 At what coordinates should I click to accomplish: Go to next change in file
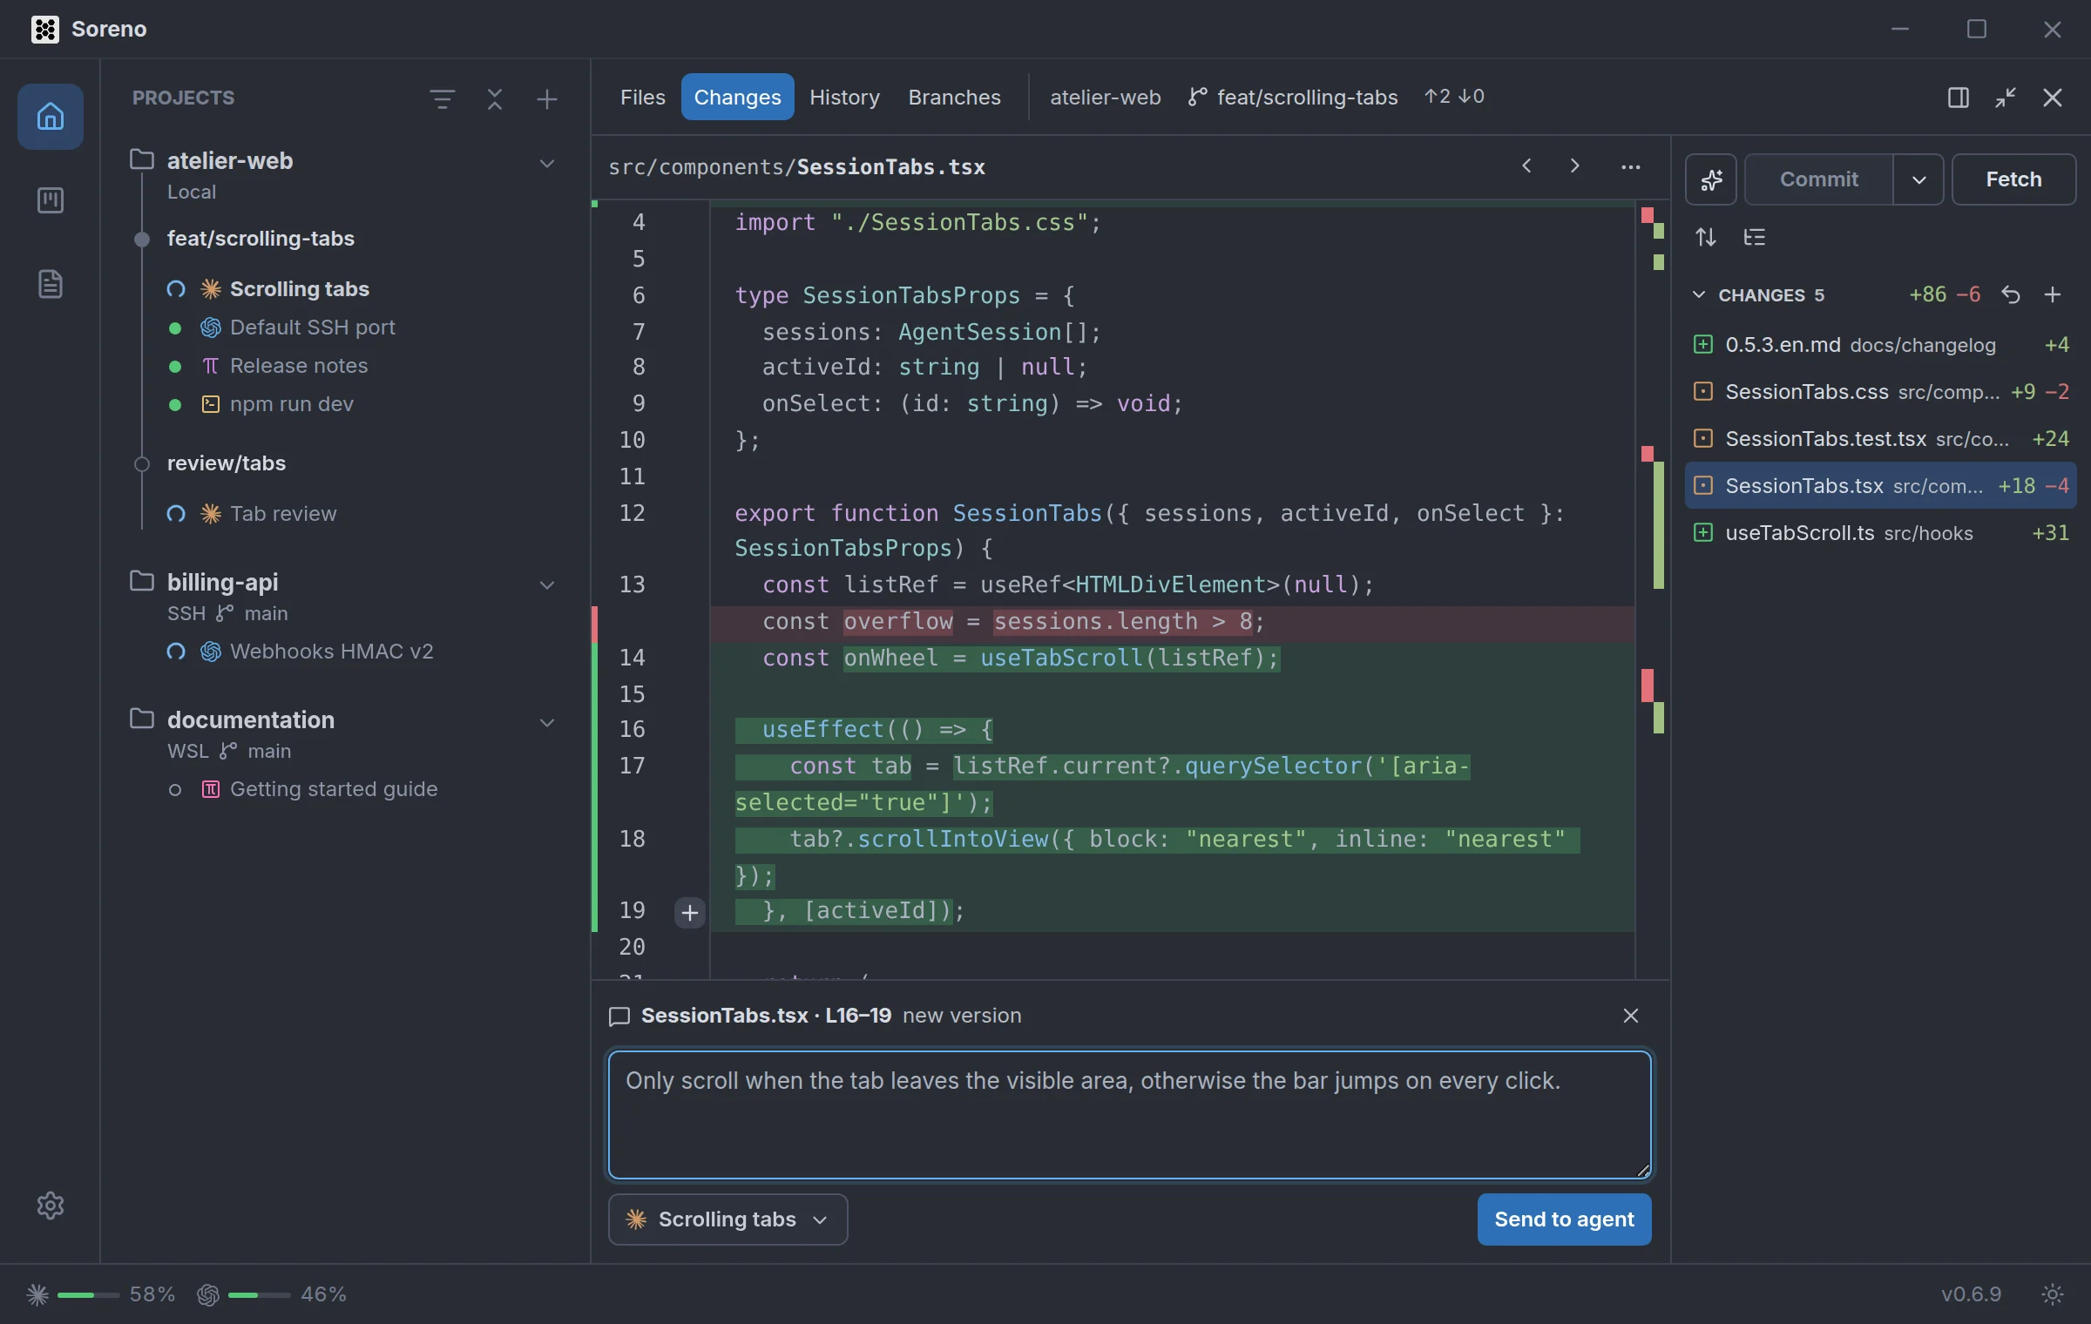pos(1574,165)
